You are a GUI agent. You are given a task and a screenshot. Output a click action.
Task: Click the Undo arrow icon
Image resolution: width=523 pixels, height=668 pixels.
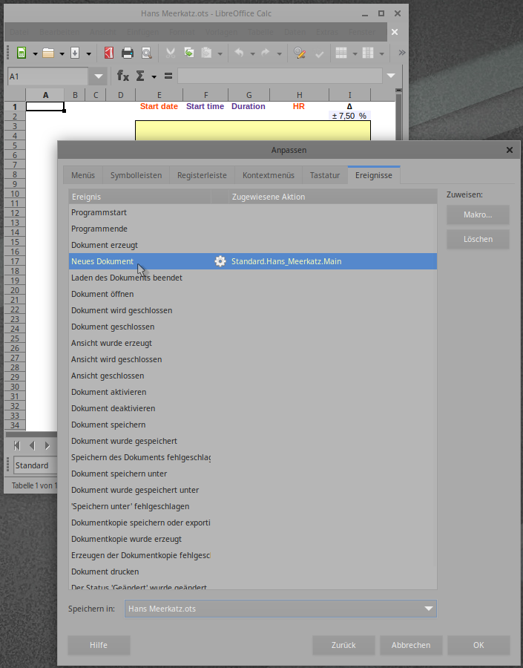[x=239, y=53]
